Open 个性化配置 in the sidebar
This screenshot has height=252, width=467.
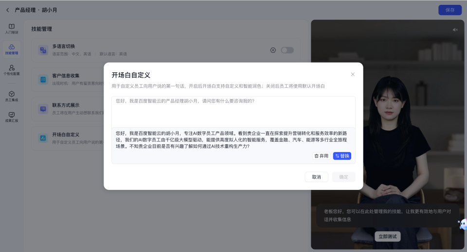coord(12,70)
